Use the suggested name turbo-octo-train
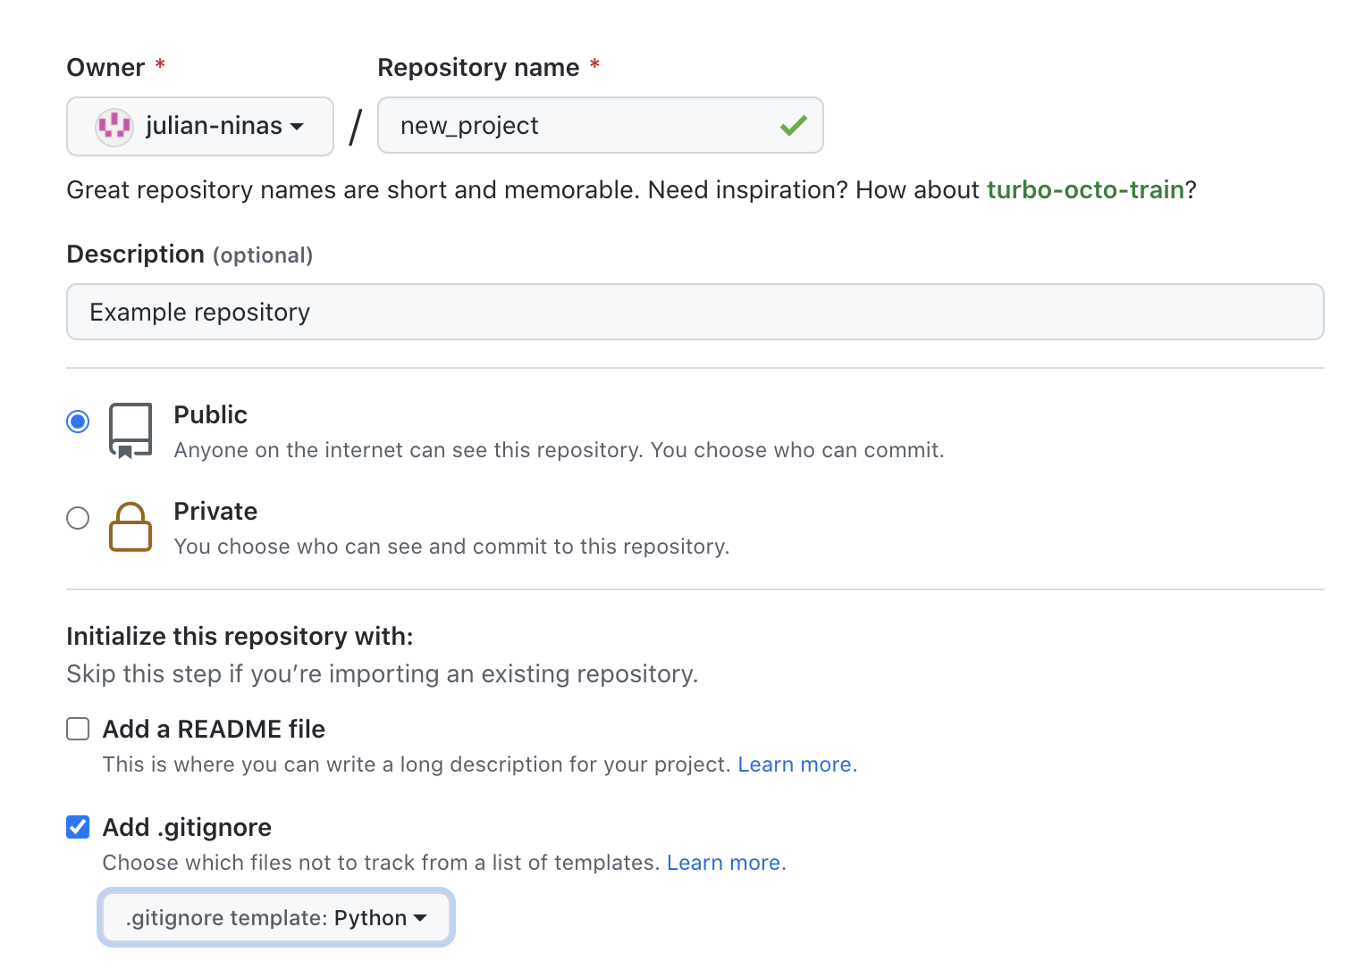 [1085, 190]
